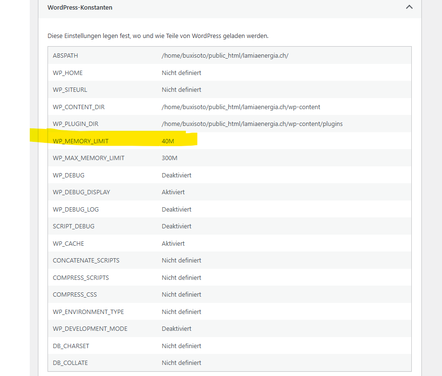
Task: Click Deaktiviert value for WP_DEBUG_LOG
Action: point(177,210)
